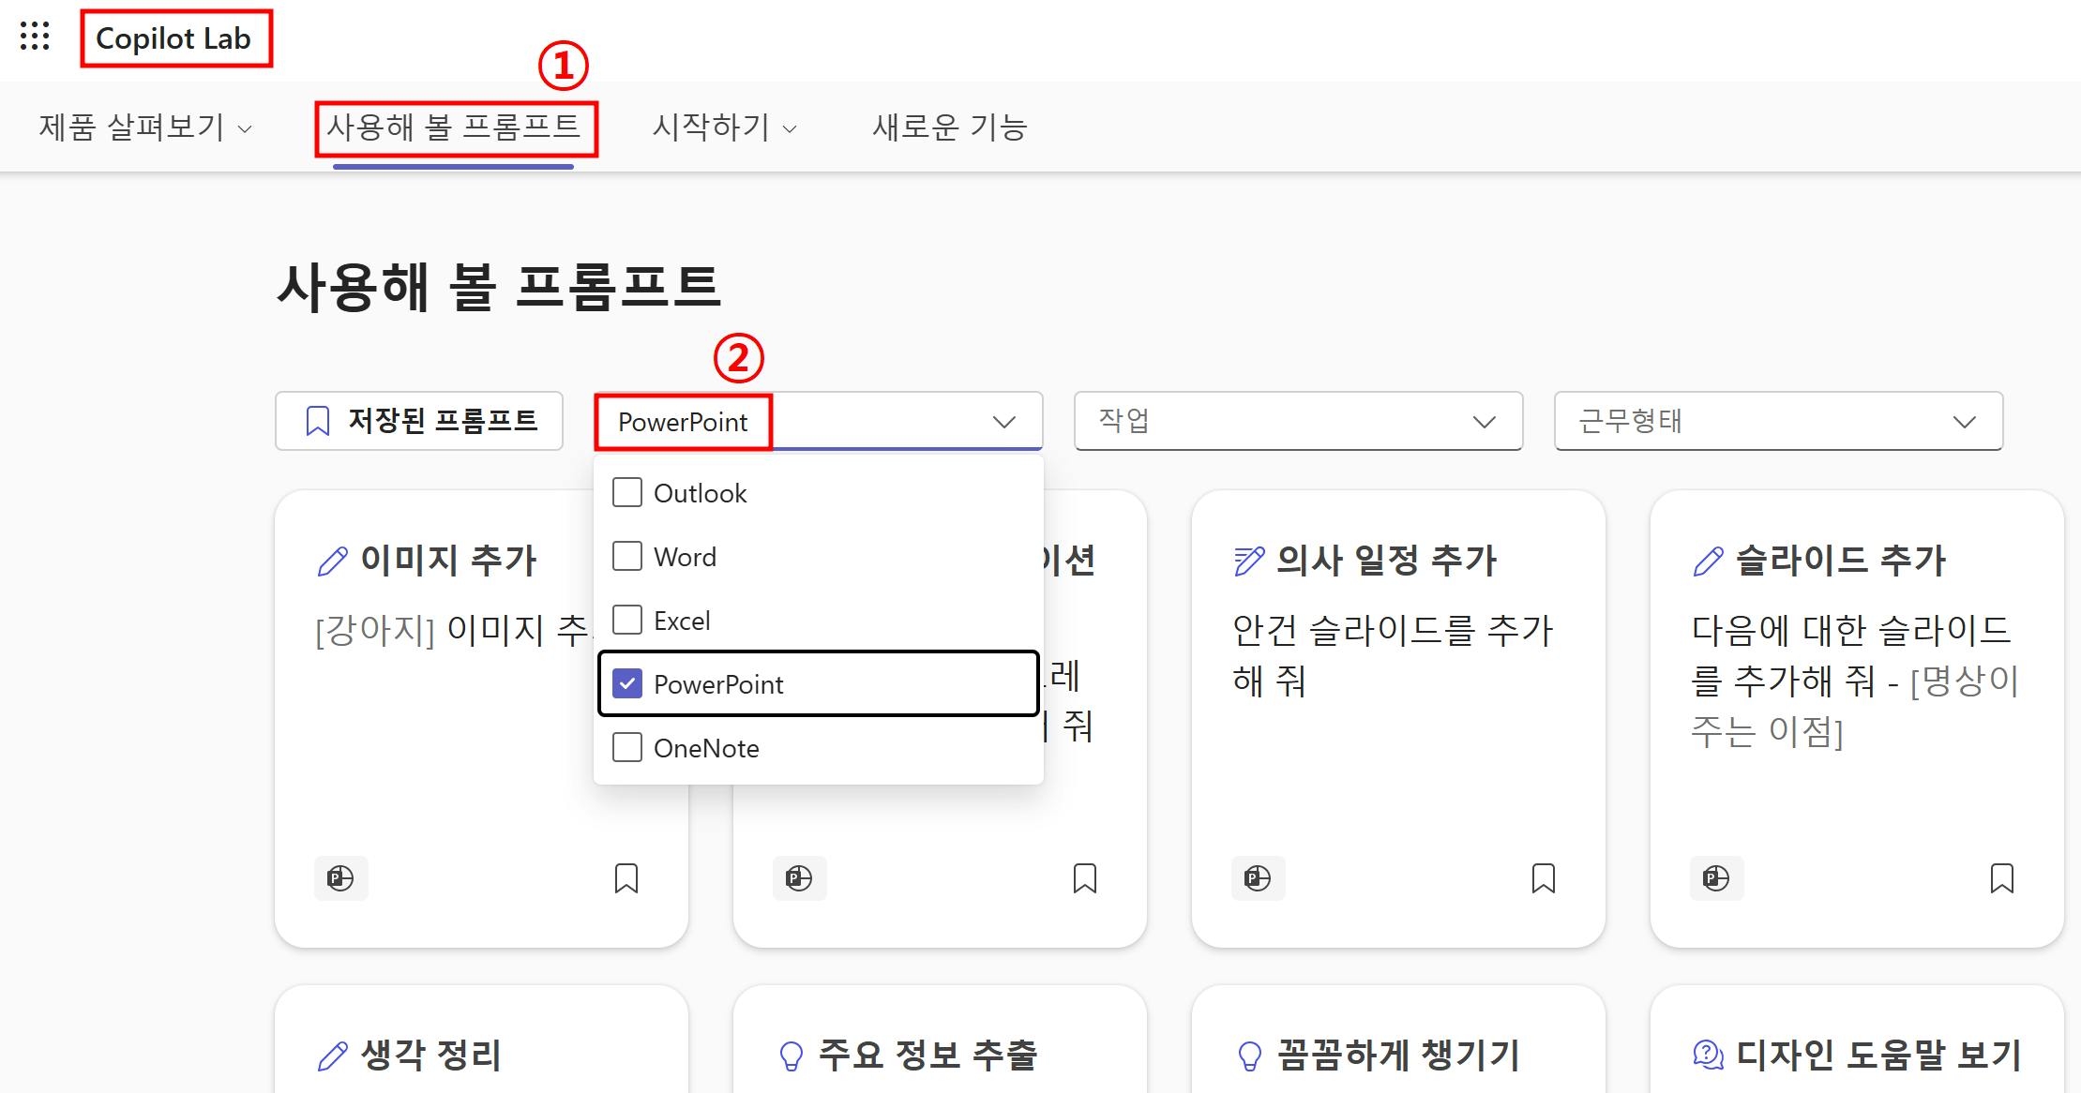Viewport: 2081px width, 1093px height.
Task: Bookmark the 이미지 추가 prompt card
Action: tap(626, 878)
